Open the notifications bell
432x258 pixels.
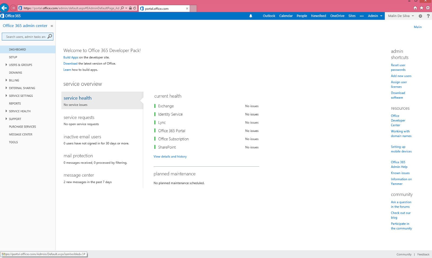(x=251, y=16)
